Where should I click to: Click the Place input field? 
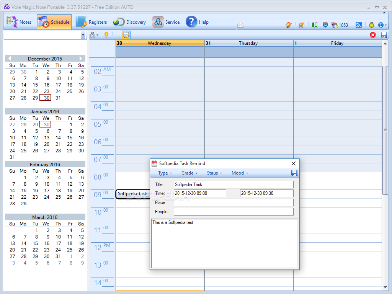coord(234,203)
